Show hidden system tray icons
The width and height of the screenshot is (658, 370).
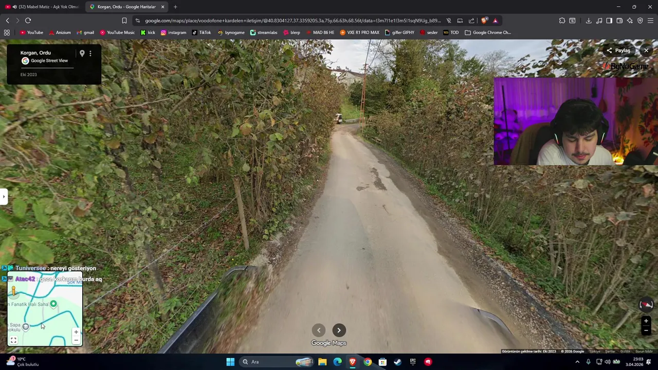pos(577,362)
